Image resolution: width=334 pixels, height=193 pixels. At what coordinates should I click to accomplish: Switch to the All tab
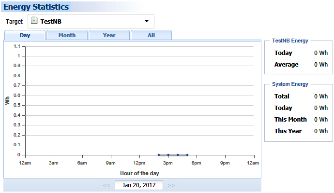coord(152,35)
